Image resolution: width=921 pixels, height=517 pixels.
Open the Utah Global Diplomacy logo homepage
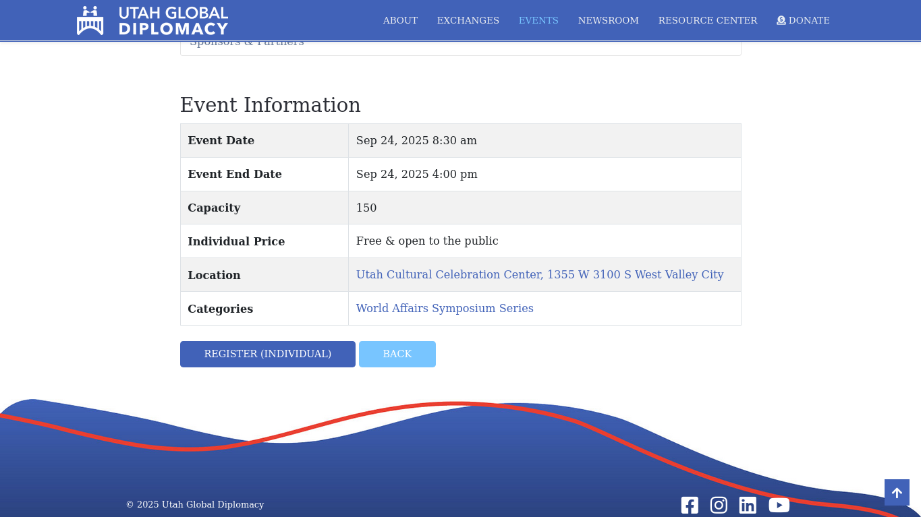click(152, 20)
